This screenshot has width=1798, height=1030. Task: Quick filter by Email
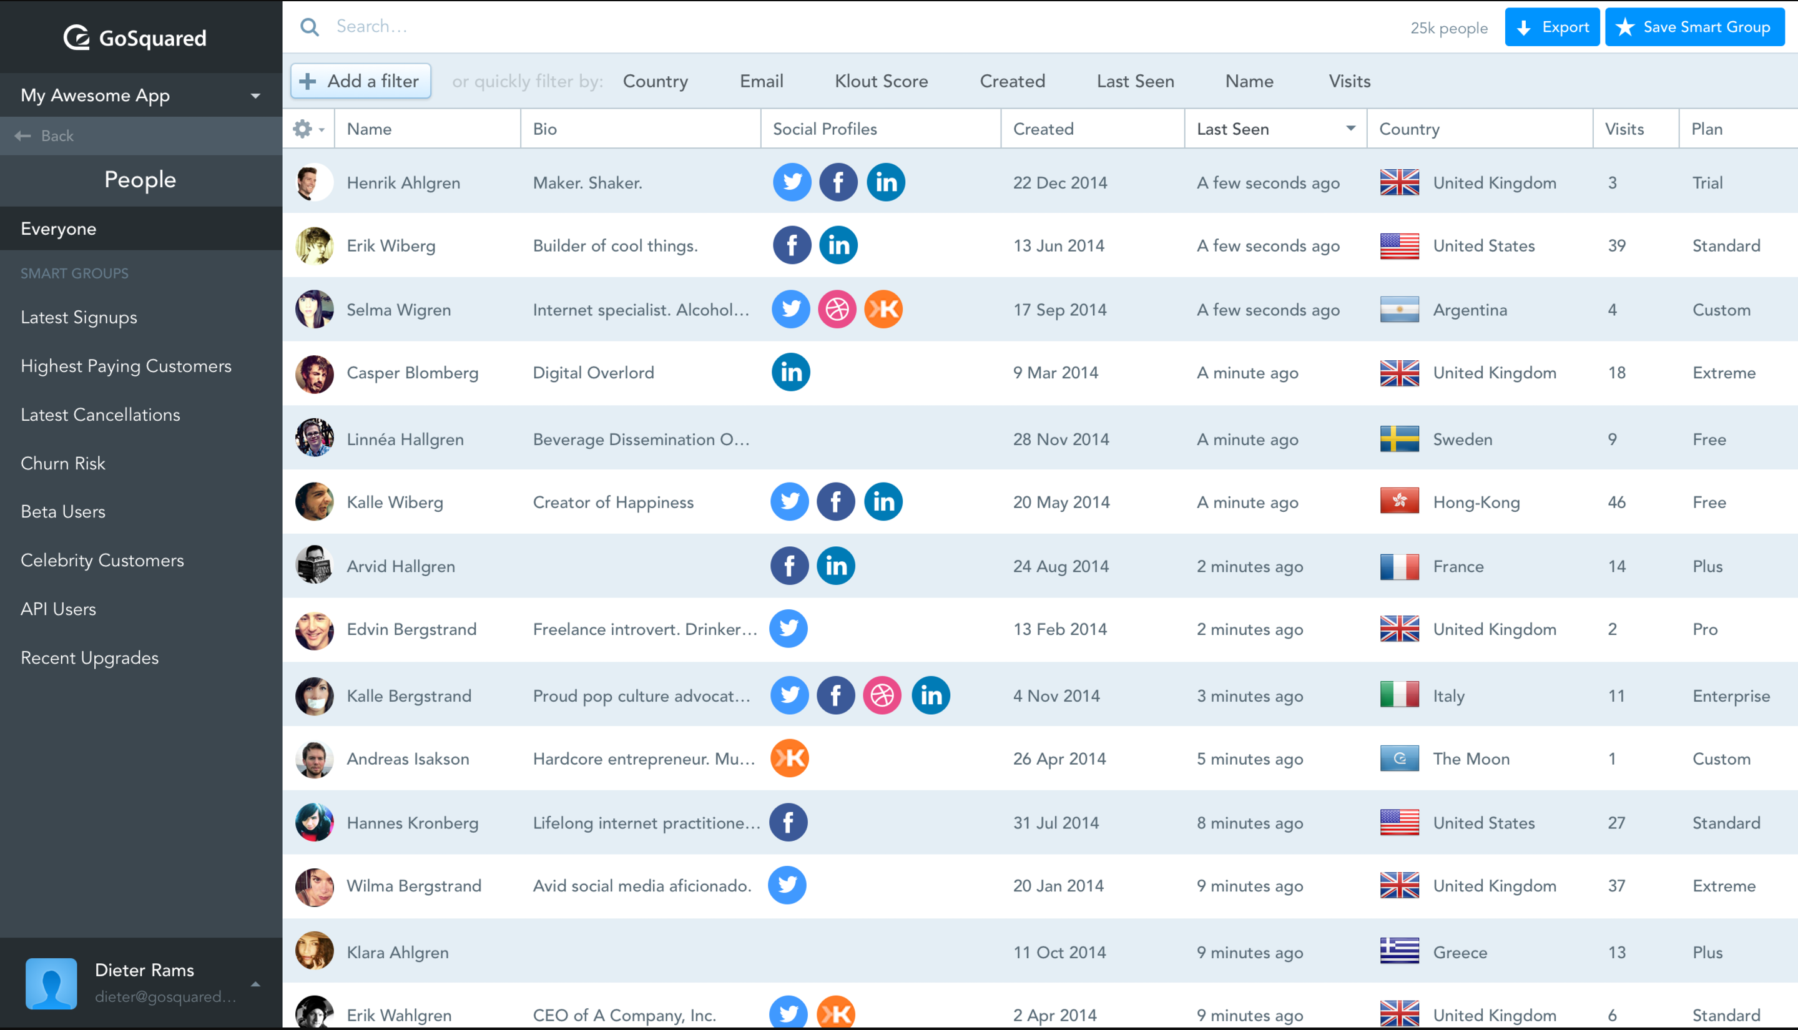(761, 81)
